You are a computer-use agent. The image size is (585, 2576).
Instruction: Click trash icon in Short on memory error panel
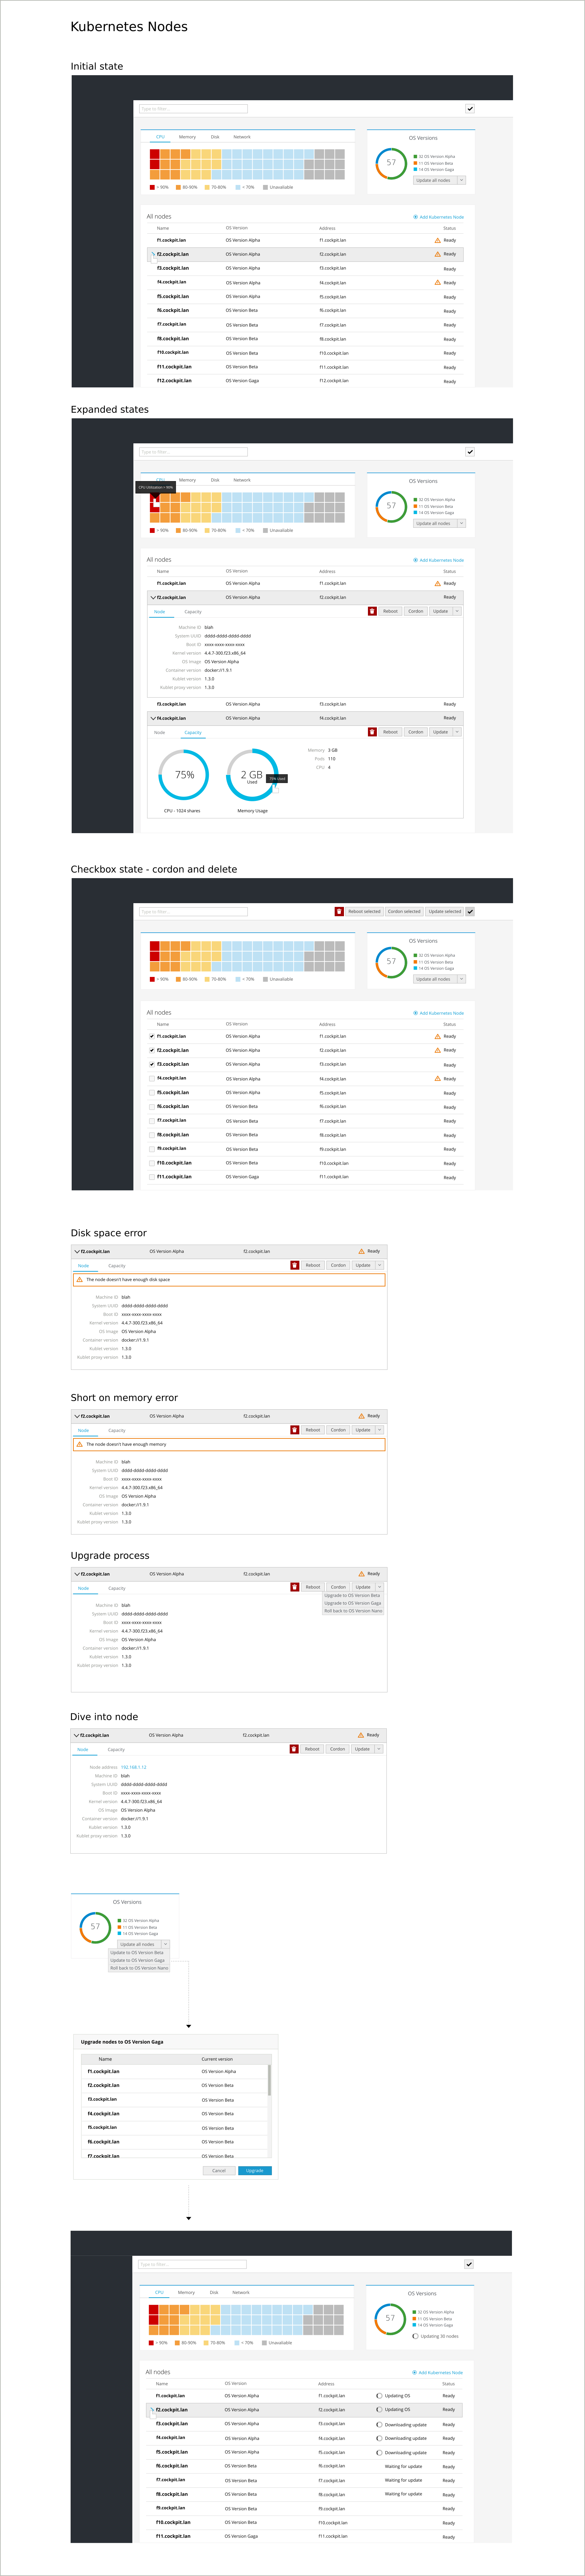[x=295, y=1430]
